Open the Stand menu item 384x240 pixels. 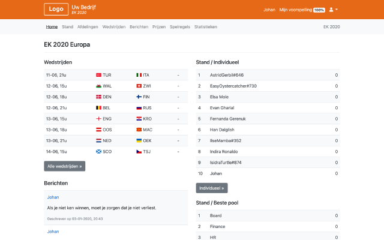(x=68, y=27)
